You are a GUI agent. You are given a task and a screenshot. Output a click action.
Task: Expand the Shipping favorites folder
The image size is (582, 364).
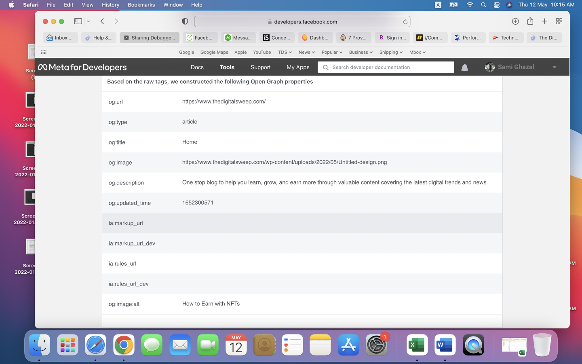(391, 52)
